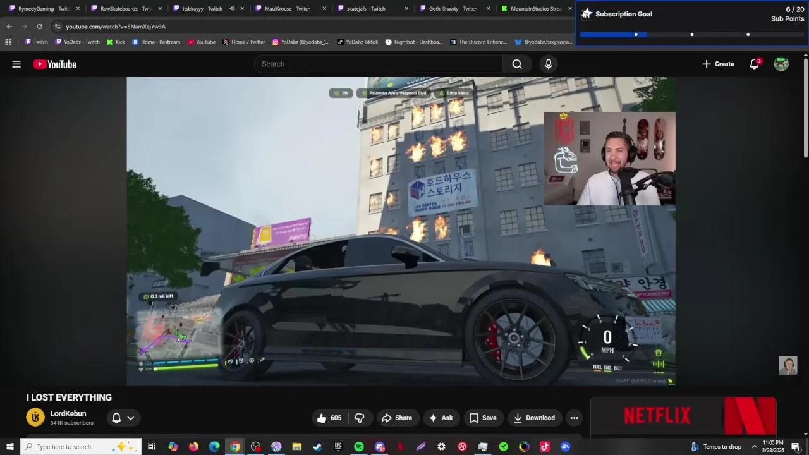Open Chrome apps grid in bookmarks bar
809x455 pixels.
coord(8,42)
